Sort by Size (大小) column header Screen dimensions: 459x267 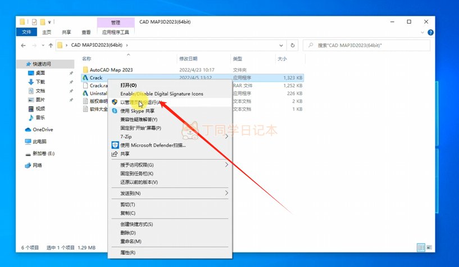pos(282,59)
